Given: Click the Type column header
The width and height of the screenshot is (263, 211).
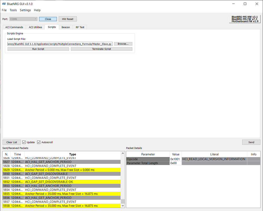Looking at the screenshot, I should [x=73, y=154].
